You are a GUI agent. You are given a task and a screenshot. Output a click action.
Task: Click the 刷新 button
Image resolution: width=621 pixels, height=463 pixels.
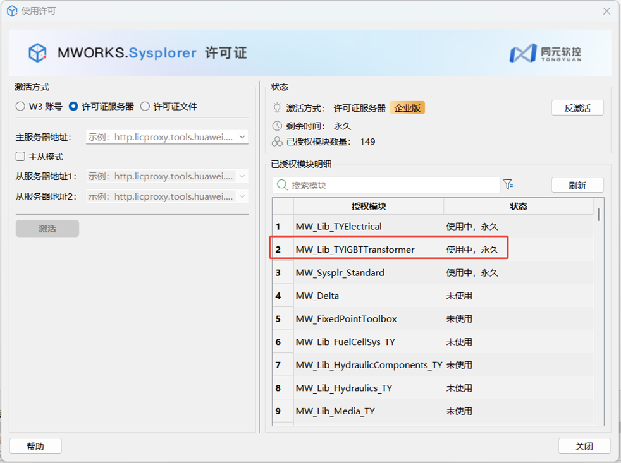pyautogui.click(x=577, y=185)
